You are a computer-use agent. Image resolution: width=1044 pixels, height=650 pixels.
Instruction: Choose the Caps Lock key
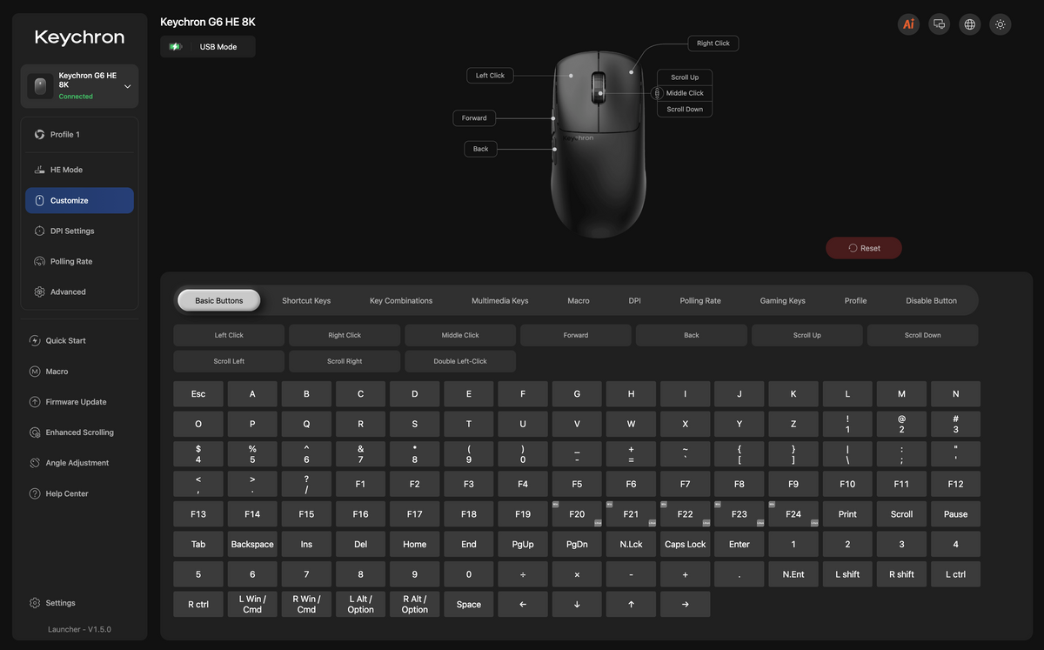click(686, 545)
